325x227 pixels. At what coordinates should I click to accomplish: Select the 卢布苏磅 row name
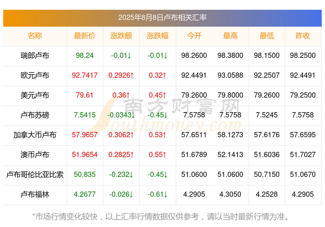coord(35,115)
